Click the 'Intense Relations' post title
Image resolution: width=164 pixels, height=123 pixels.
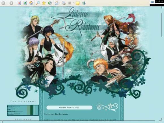[x=56, y=114]
